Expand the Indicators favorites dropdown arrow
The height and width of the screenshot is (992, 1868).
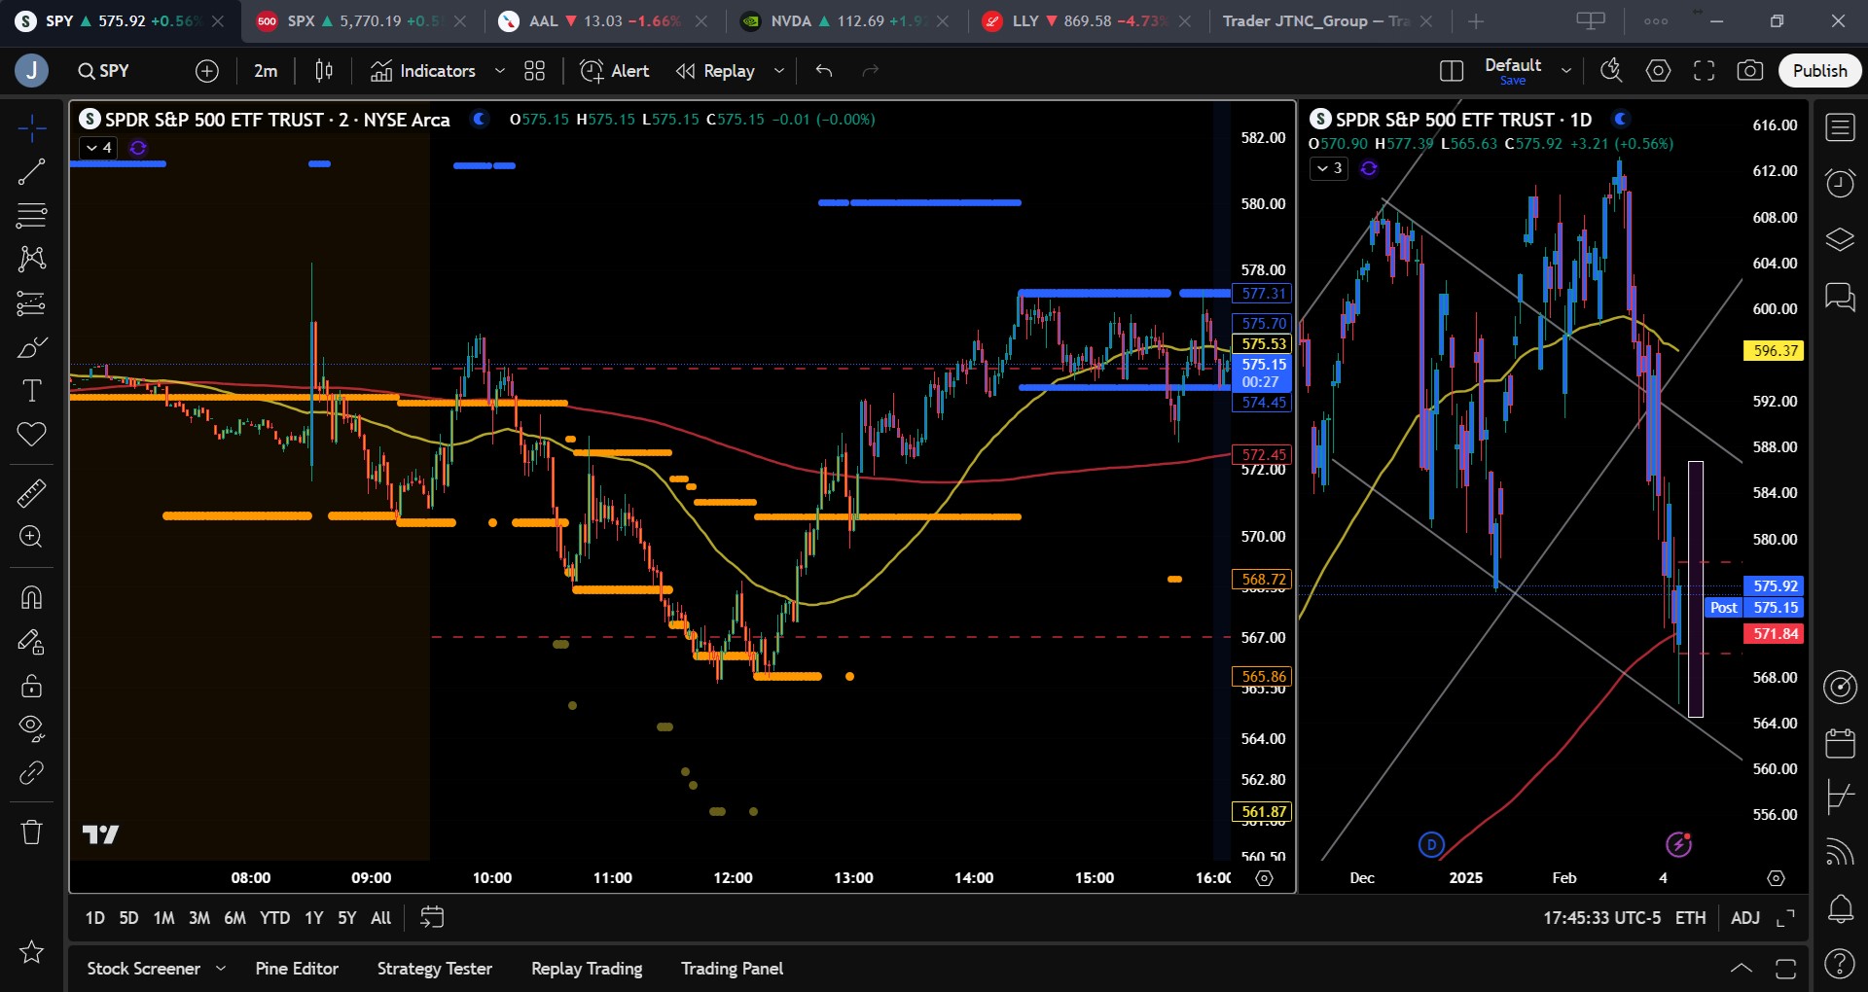coord(500,71)
